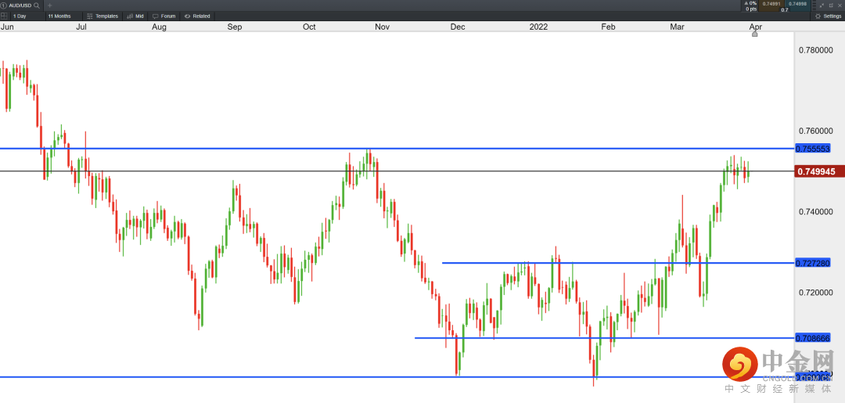The height and width of the screenshot is (403, 845).
Task: Click the 0 pts change value
Action: [751, 9]
